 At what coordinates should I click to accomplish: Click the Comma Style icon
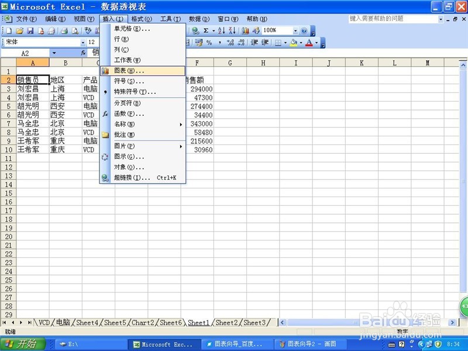[220, 43]
